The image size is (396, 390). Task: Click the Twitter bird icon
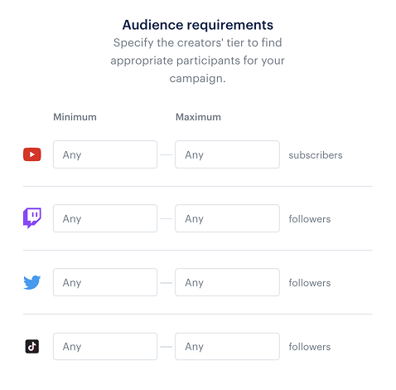pyautogui.click(x=32, y=282)
